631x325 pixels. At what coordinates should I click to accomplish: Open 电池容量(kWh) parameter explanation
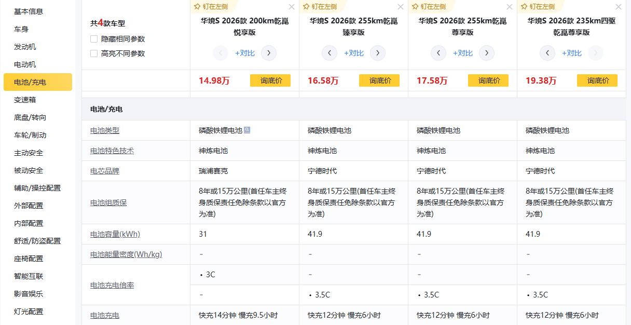click(115, 234)
